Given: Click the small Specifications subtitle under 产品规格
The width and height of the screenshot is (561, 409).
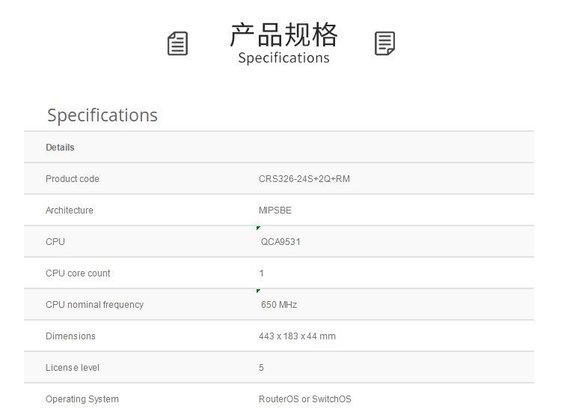Looking at the screenshot, I should tap(283, 58).
